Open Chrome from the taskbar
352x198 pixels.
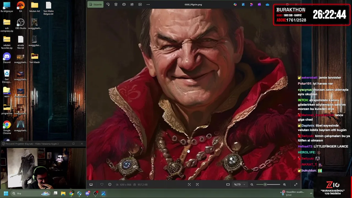(x=71, y=193)
